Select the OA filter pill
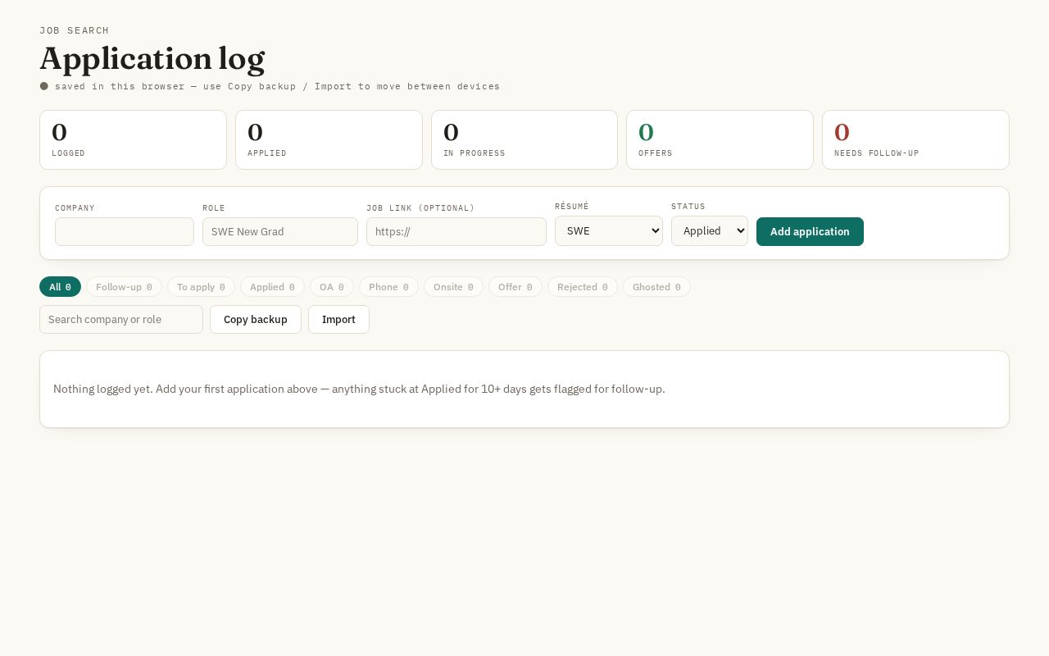Viewport: 1049px width, 656px height. tap(332, 287)
